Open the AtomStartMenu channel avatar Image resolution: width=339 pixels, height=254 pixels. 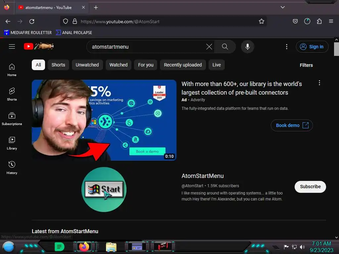click(x=104, y=189)
